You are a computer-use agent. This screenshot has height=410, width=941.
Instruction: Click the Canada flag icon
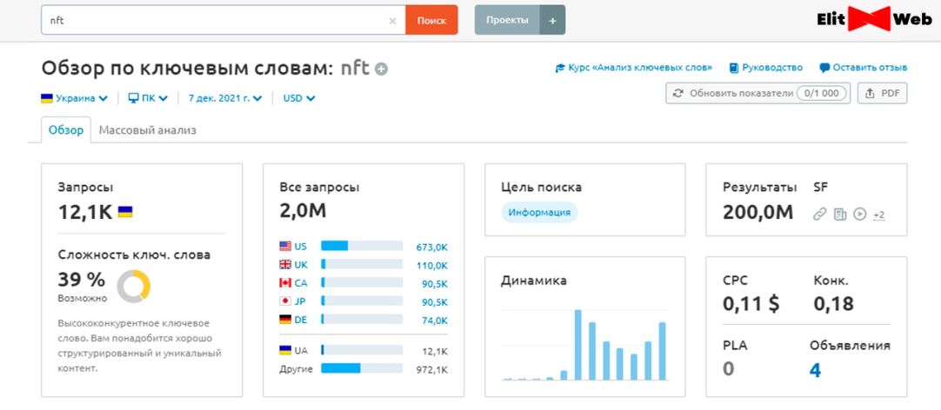285,282
